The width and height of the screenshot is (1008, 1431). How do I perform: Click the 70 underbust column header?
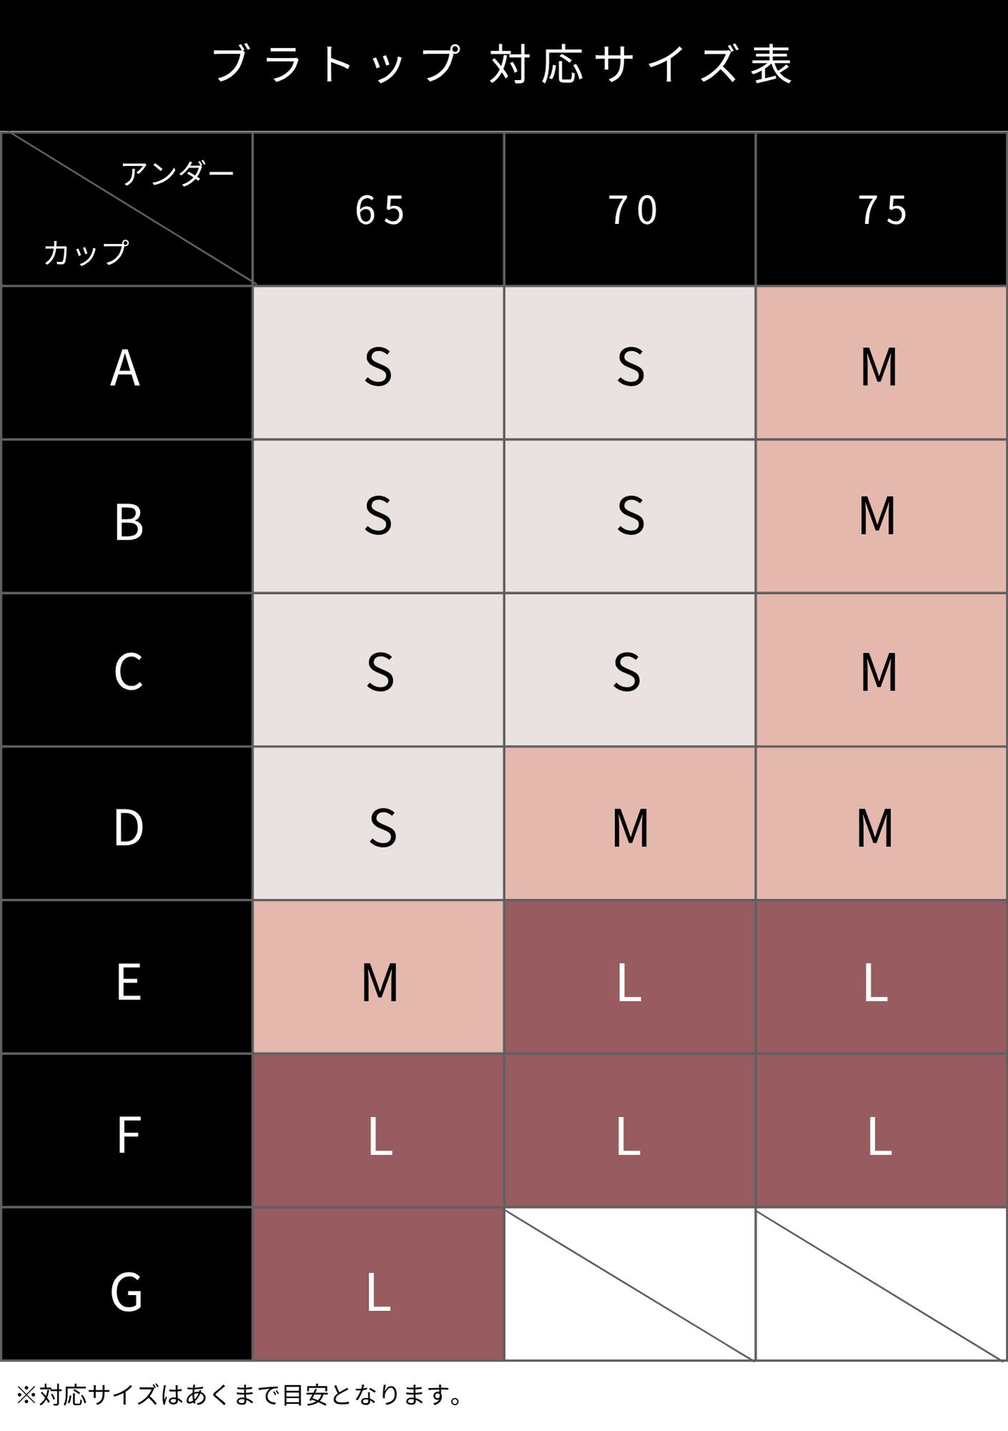click(x=631, y=210)
